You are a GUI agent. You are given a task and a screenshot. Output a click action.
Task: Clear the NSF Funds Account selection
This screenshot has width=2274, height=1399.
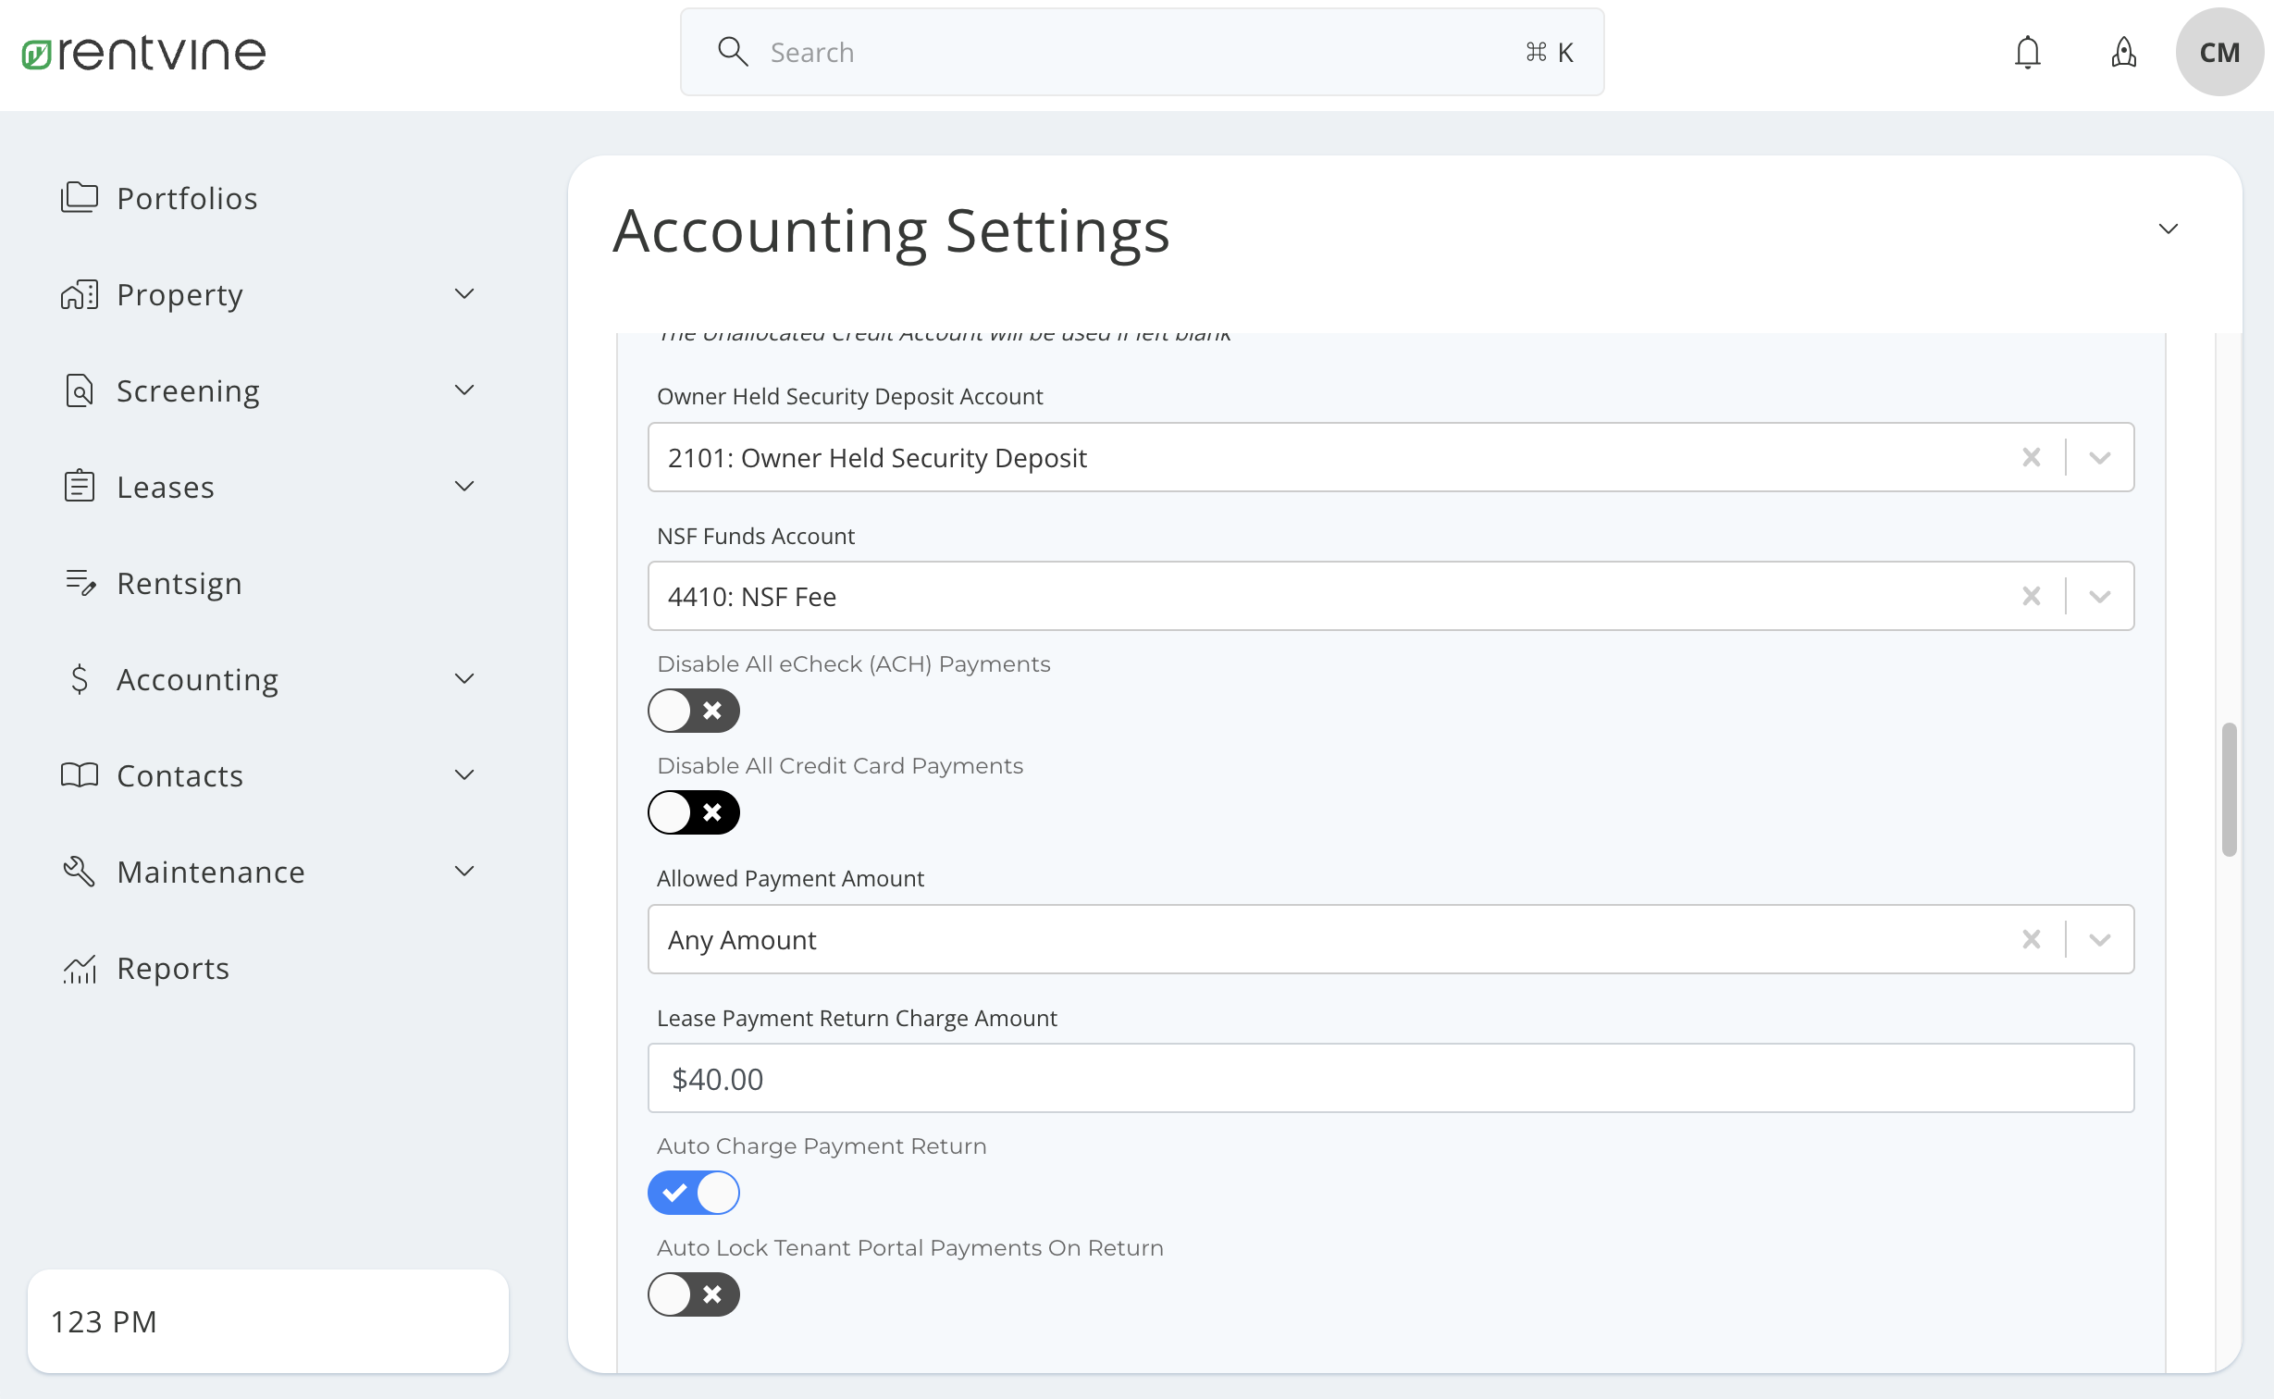coord(2031,597)
